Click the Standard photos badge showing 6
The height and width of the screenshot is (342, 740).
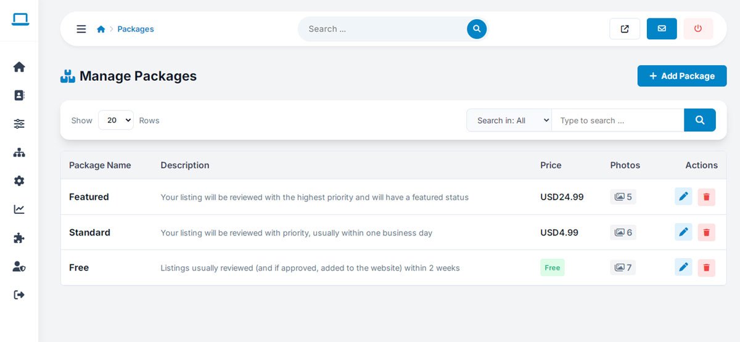pyautogui.click(x=623, y=232)
